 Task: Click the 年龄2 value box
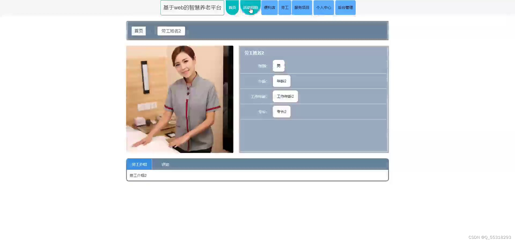(x=281, y=81)
